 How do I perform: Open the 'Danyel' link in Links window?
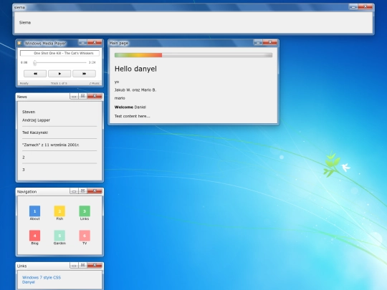pos(29,282)
